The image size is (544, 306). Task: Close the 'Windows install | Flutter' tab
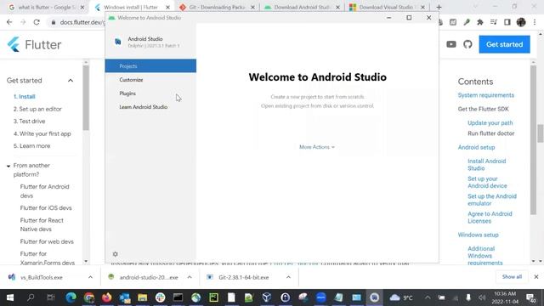tap(168, 7)
